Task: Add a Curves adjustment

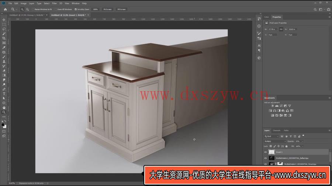Action: click(281, 106)
